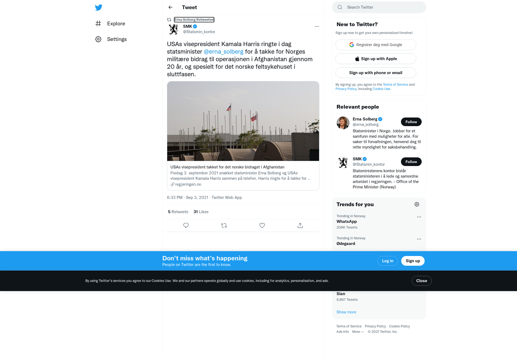Open the Explore hashtag icon
The width and height of the screenshot is (517, 356).
pos(98,23)
